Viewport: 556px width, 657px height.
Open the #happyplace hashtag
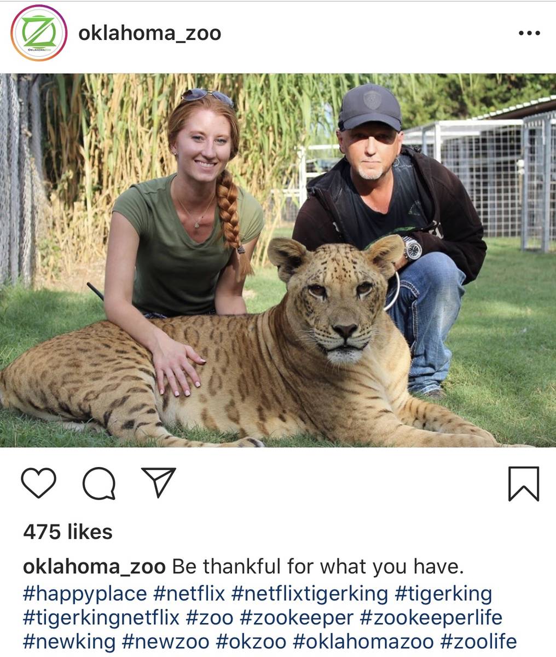85,593
